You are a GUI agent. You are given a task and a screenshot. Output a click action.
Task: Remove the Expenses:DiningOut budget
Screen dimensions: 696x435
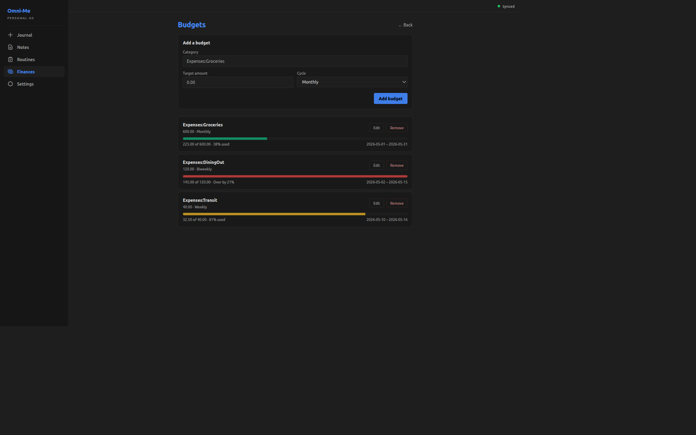(397, 166)
